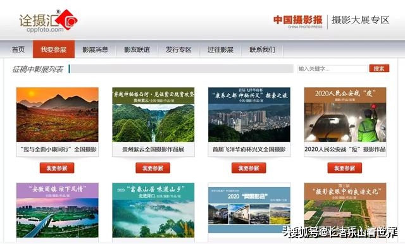405x244 pixels.
Task: Go to the 影展消息 page
Action: [x=96, y=49]
